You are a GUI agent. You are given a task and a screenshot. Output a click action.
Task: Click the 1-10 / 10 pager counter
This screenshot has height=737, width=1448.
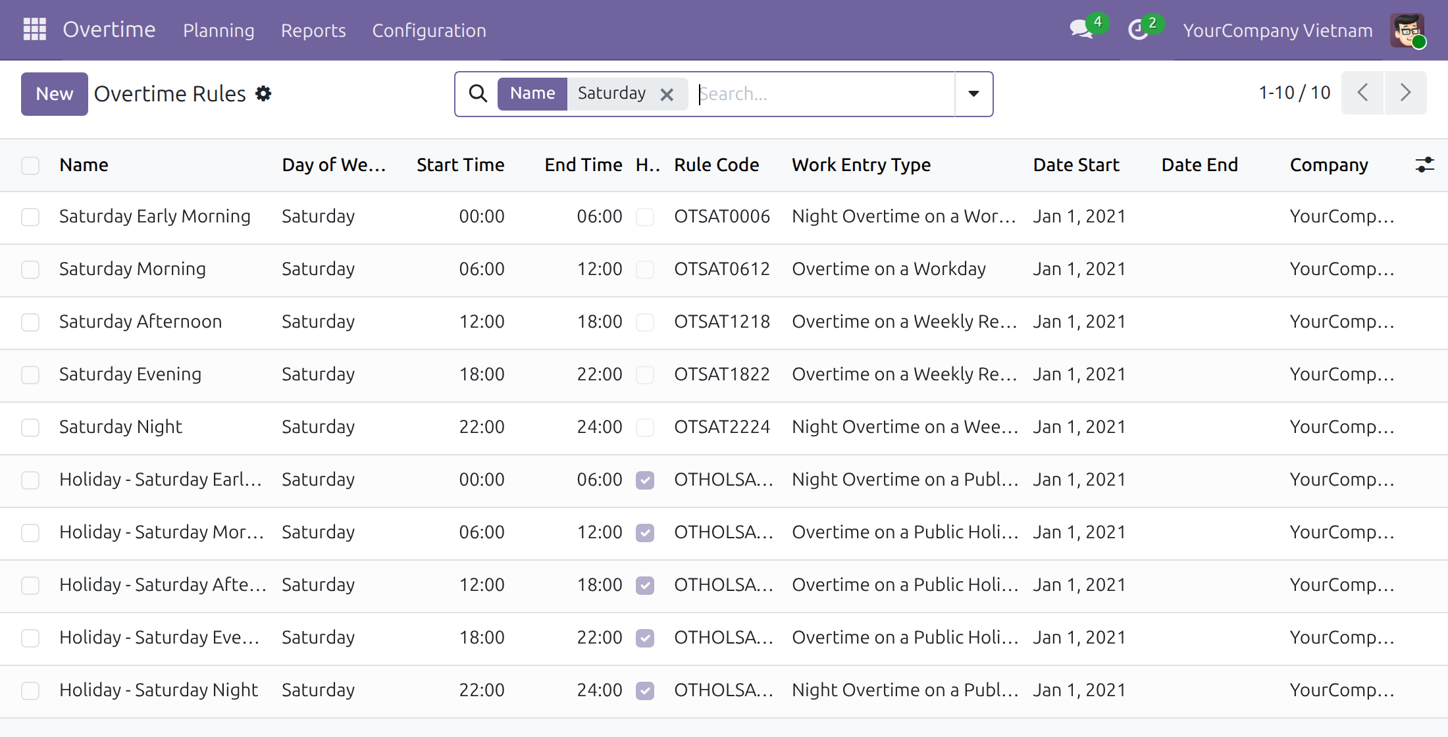click(1294, 93)
